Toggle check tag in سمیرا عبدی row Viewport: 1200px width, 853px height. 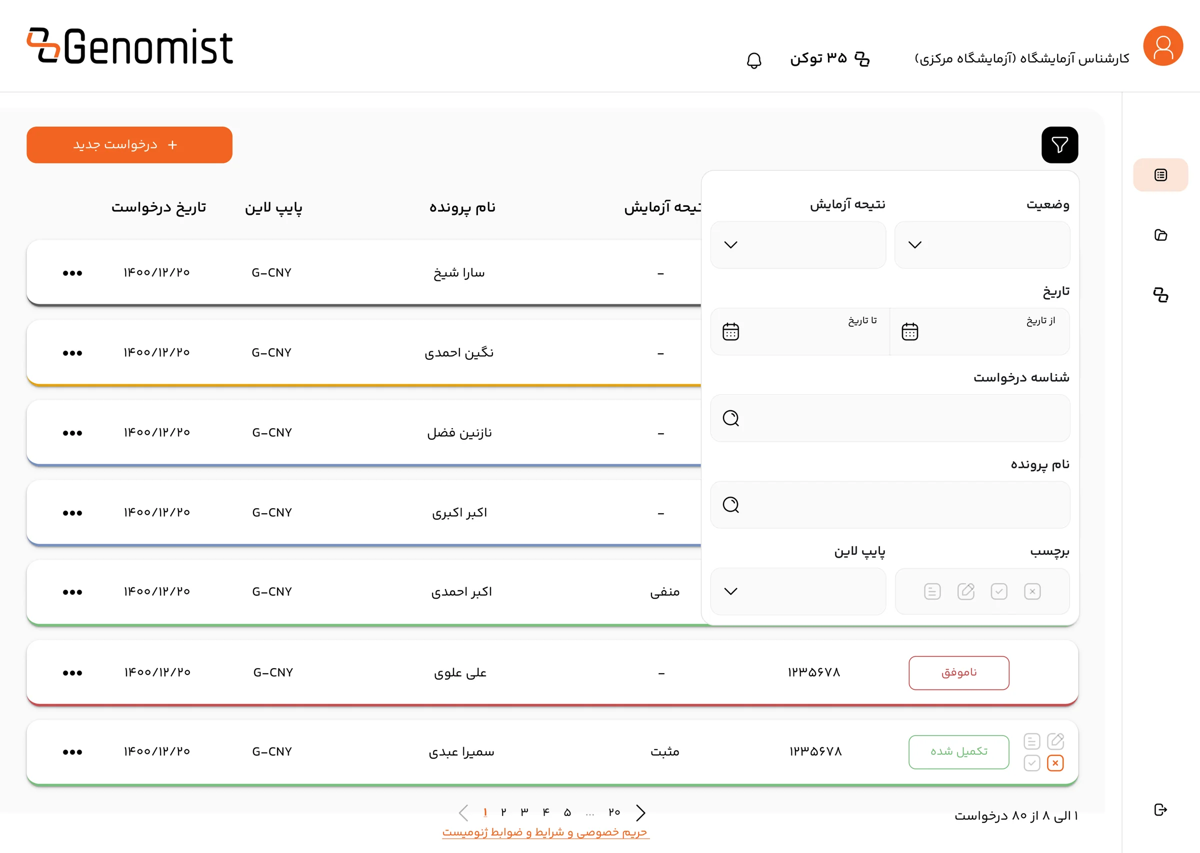(x=1032, y=763)
